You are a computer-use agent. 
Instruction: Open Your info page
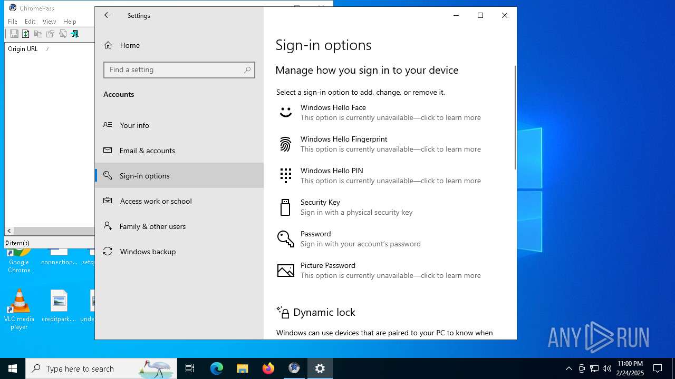click(x=179, y=125)
